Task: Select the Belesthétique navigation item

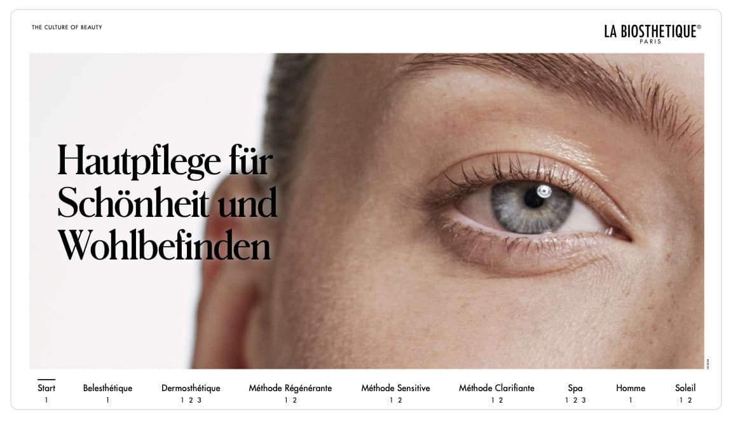Action: (x=107, y=388)
